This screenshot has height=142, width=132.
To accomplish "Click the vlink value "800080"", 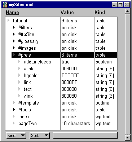I will (69, 96).
